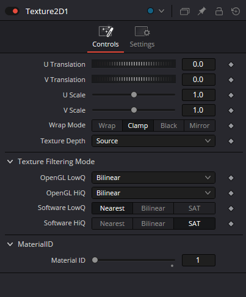Click the blue tile color dot
The image size is (246, 297).
tap(150, 11)
